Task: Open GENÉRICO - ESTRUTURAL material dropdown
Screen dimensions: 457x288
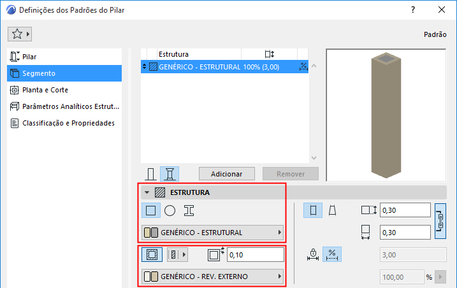Action: 212,233
